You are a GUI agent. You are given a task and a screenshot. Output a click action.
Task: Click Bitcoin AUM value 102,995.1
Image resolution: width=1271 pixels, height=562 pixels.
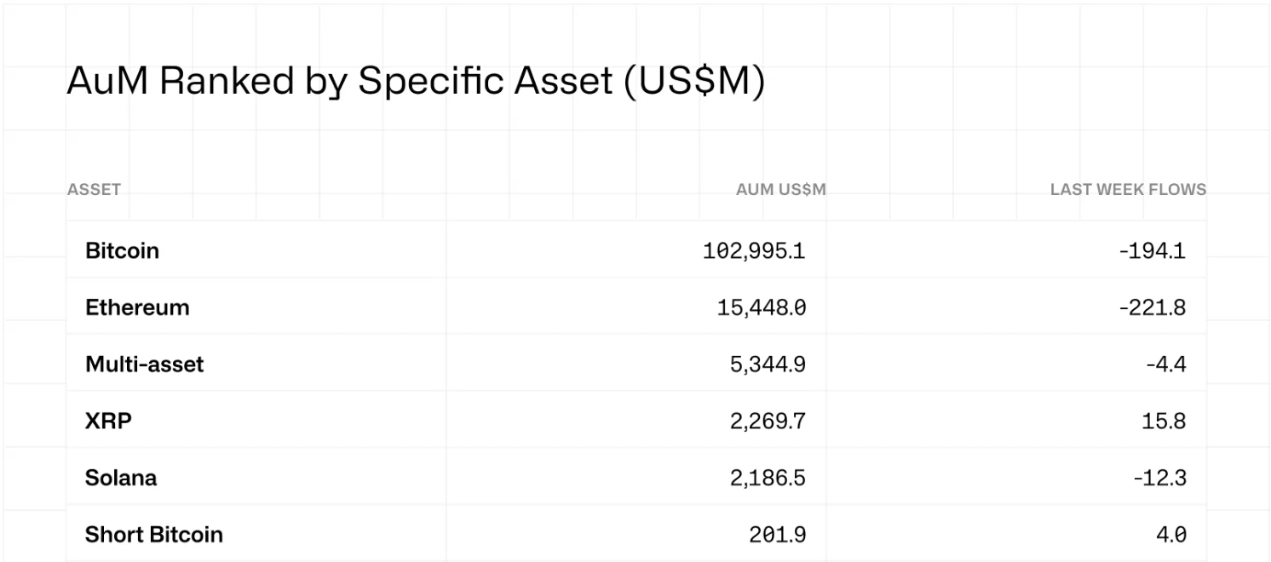(x=754, y=251)
